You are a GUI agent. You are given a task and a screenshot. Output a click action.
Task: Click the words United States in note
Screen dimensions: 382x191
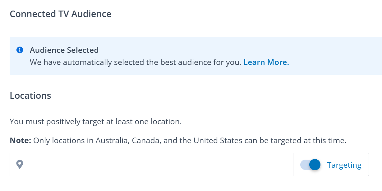(x=218, y=140)
